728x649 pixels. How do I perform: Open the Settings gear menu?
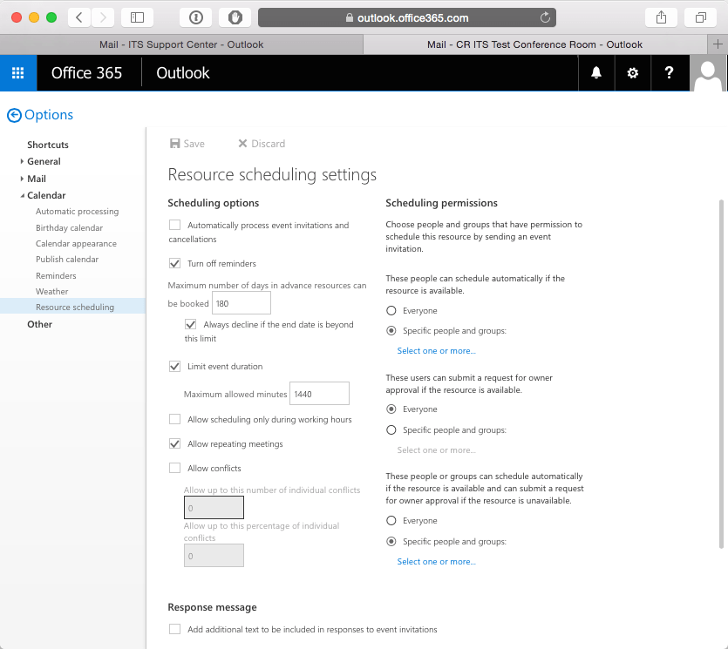(x=633, y=73)
